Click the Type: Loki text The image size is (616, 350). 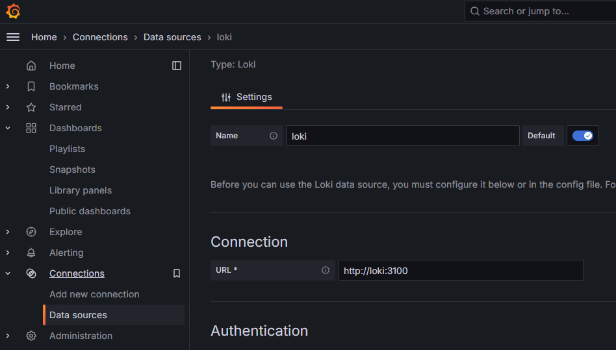233,64
